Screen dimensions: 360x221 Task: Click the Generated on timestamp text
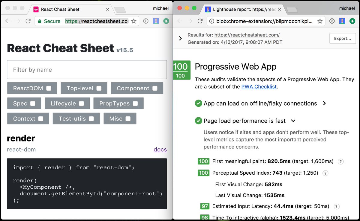[x=235, y=42]
